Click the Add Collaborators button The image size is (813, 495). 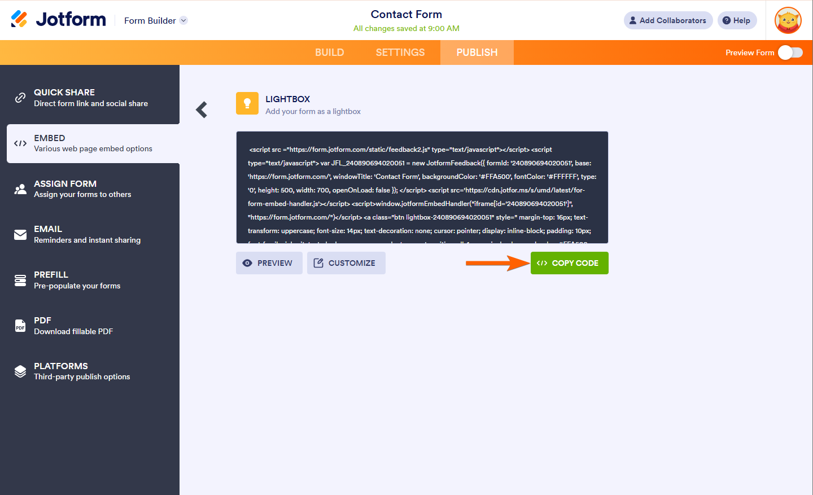(x=668, y=20)
